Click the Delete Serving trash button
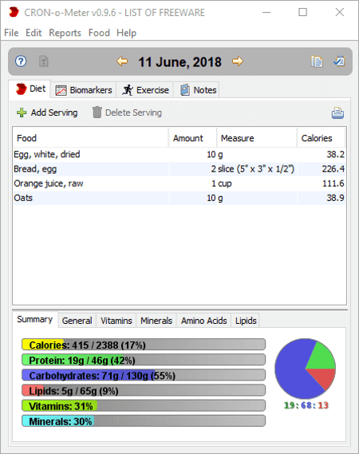 (127, 113)
